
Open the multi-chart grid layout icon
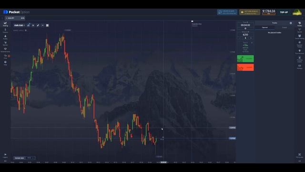tap(47, 25)
